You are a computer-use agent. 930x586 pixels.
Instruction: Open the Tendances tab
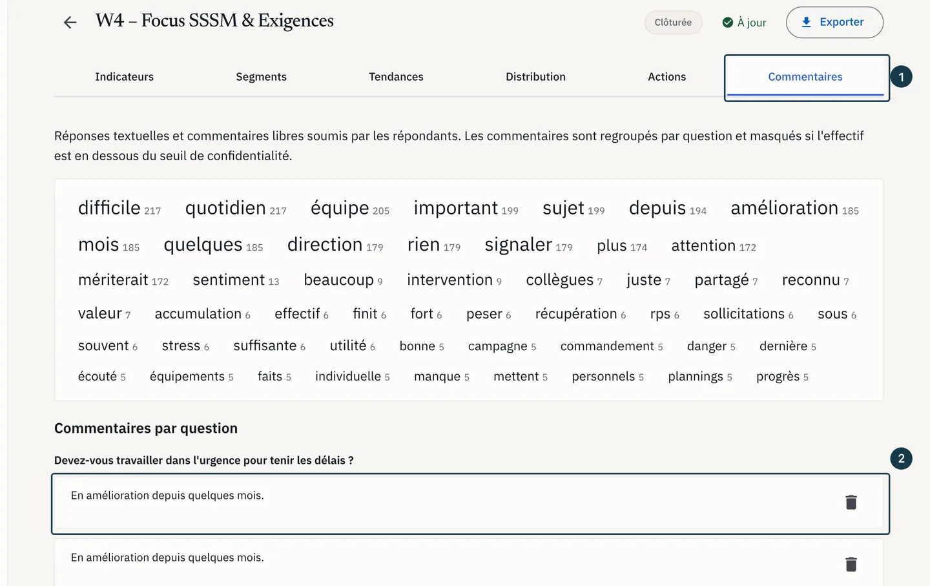click(396, 77)
